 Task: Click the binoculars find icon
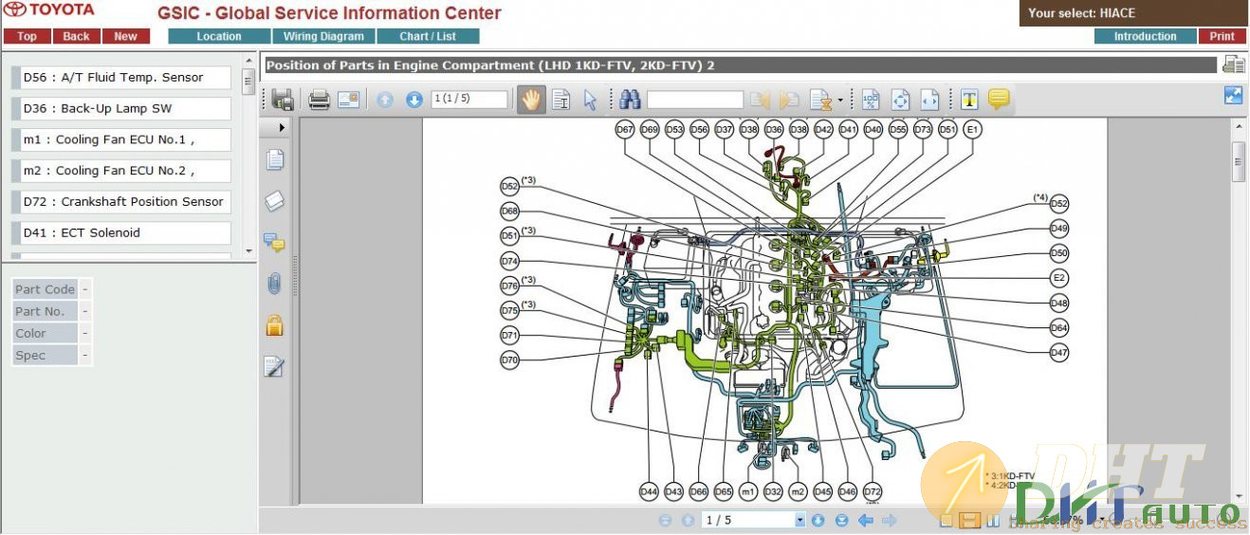(630, 100)
